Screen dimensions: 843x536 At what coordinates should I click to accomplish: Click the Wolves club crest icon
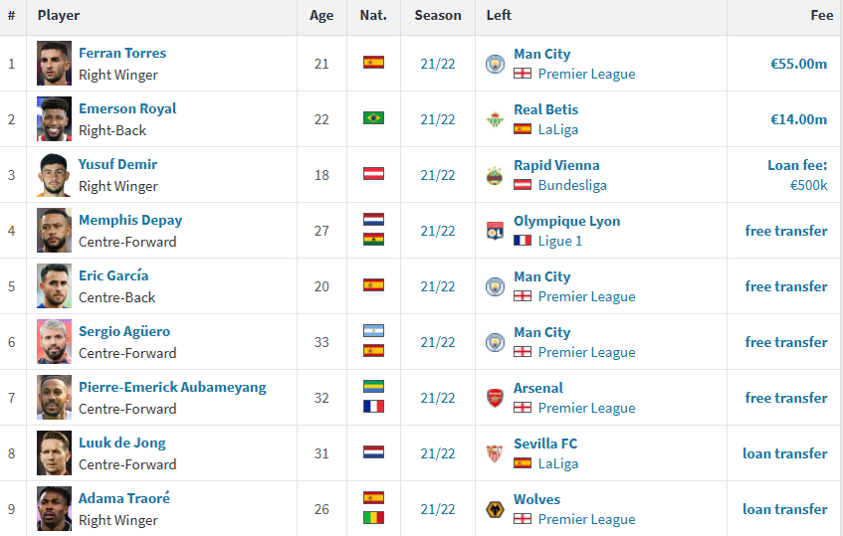(x=495, y=509)
